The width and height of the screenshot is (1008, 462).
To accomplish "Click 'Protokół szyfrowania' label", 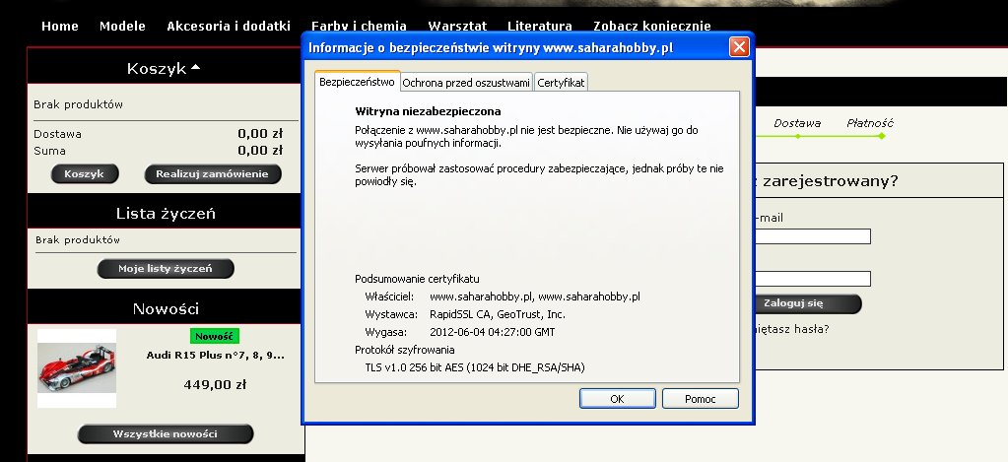I will (404, 350).
